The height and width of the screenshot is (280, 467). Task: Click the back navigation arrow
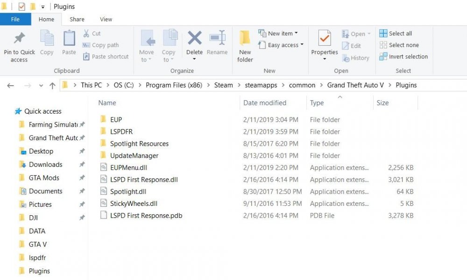10,85
